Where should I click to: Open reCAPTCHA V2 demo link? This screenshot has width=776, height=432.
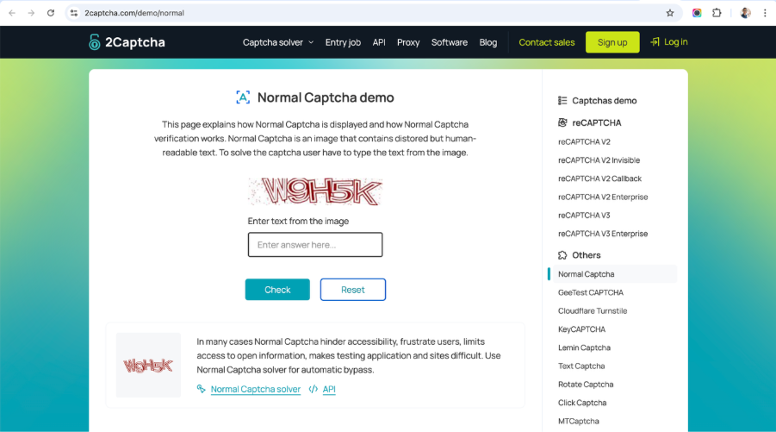tap(584, 141)
